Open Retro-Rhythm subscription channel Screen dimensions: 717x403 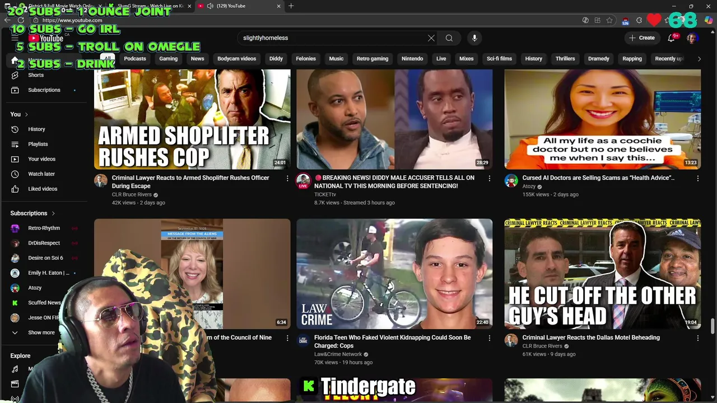pos(44,228)
